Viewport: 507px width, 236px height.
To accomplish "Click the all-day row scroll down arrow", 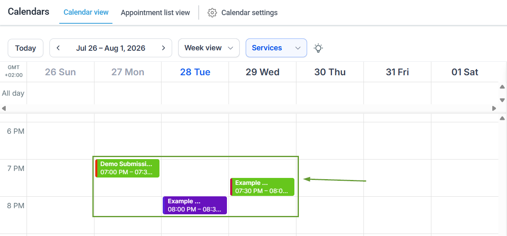I will pos(502,100).
